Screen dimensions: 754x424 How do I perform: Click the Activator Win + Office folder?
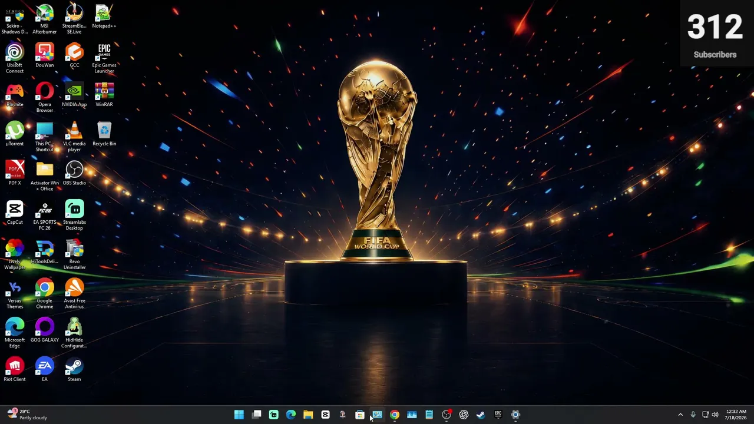click(x=45, y=176)
